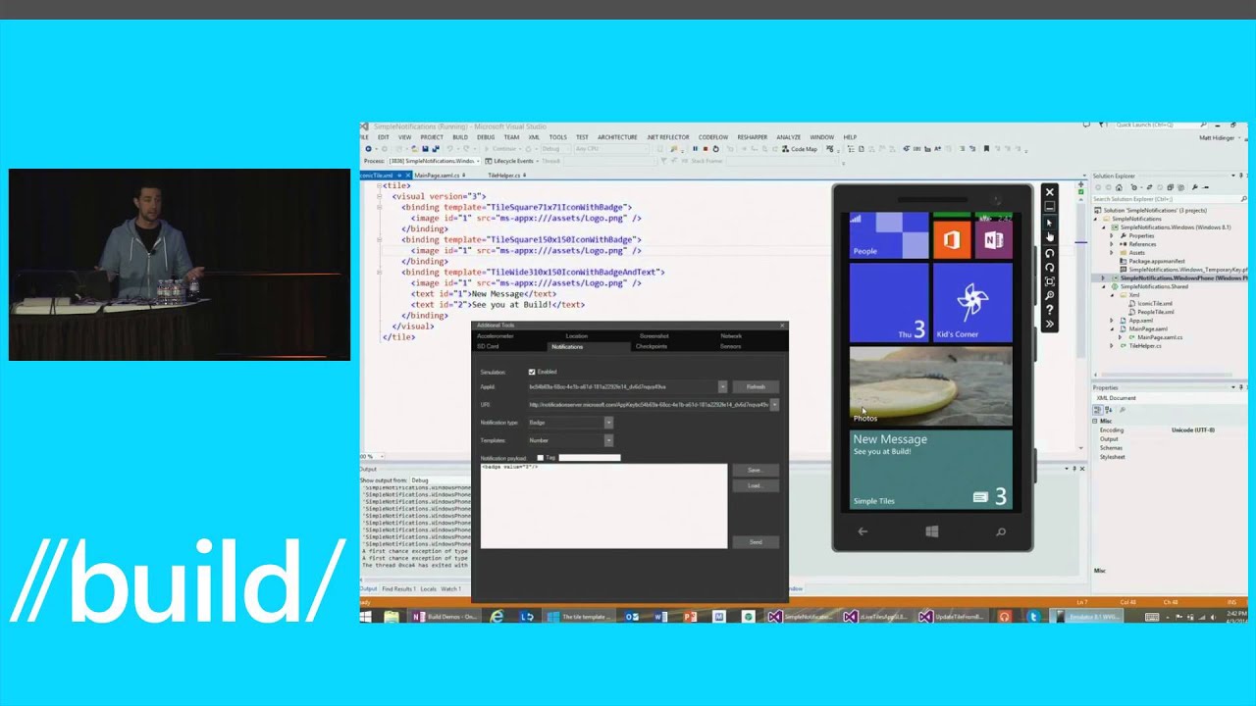1256x706 pixels.
Task: Expand the Assets folder in Solution Explorer
Action: click(1112, 252)
